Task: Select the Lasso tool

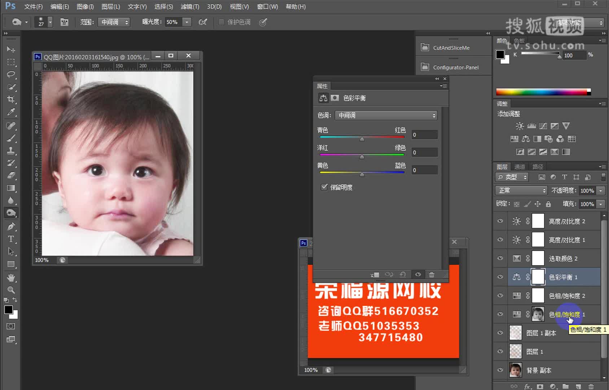Action: (11, 75)
